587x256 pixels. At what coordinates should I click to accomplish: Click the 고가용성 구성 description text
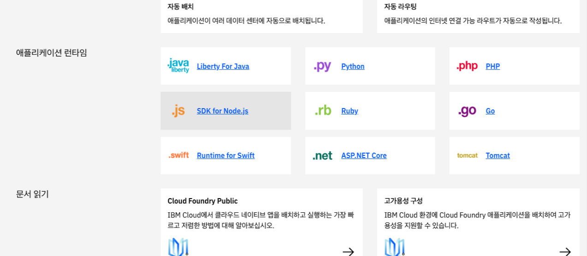(x=477, y=220)
